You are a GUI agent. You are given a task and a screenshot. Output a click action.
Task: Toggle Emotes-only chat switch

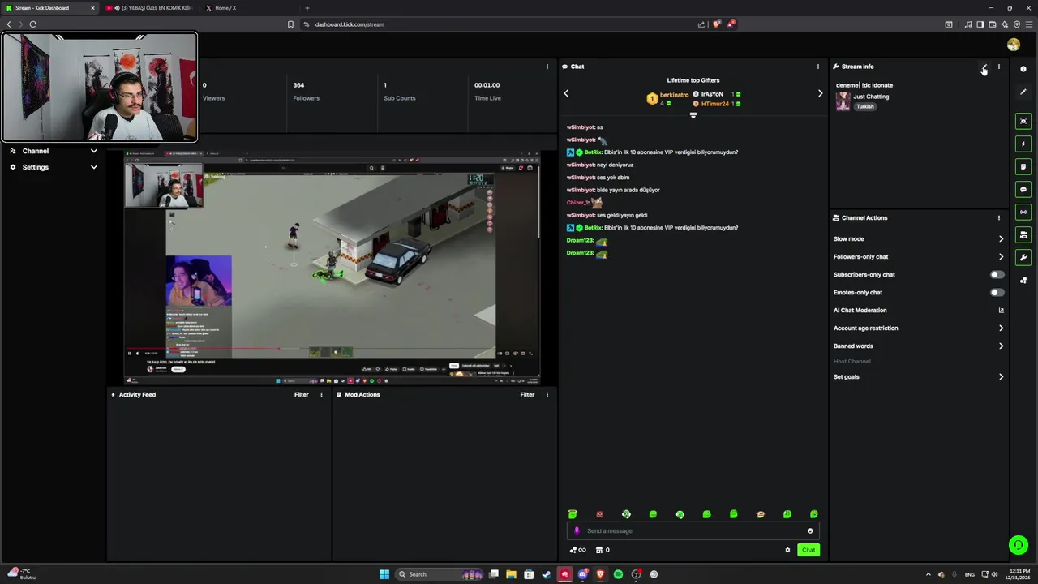point(997,292)
